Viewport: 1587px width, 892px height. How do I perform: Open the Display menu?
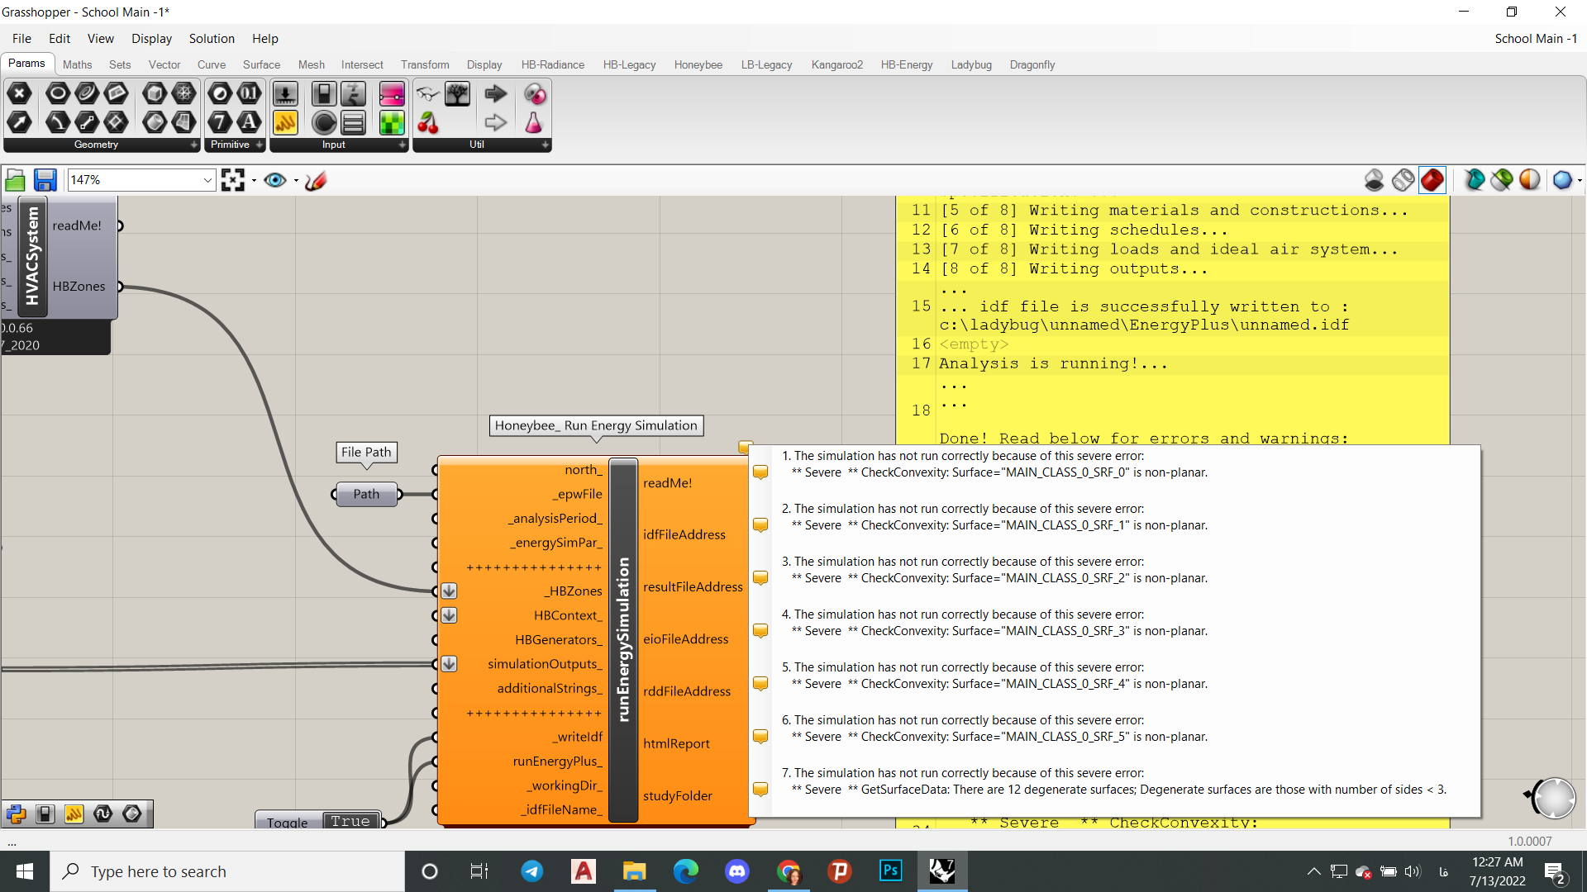151,39
